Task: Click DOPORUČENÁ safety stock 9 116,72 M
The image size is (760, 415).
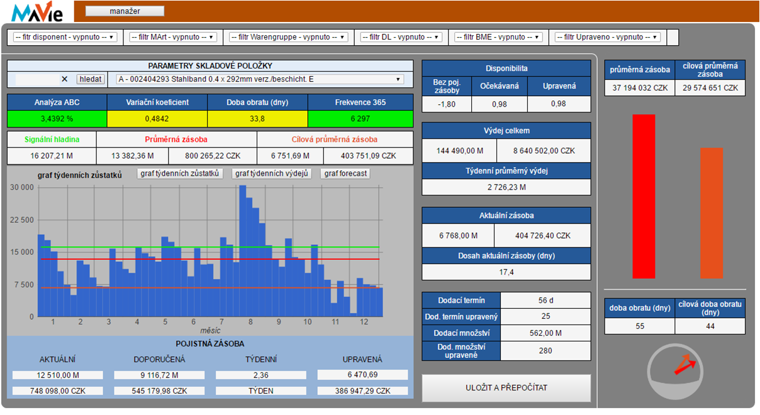Action: [159, 375]
